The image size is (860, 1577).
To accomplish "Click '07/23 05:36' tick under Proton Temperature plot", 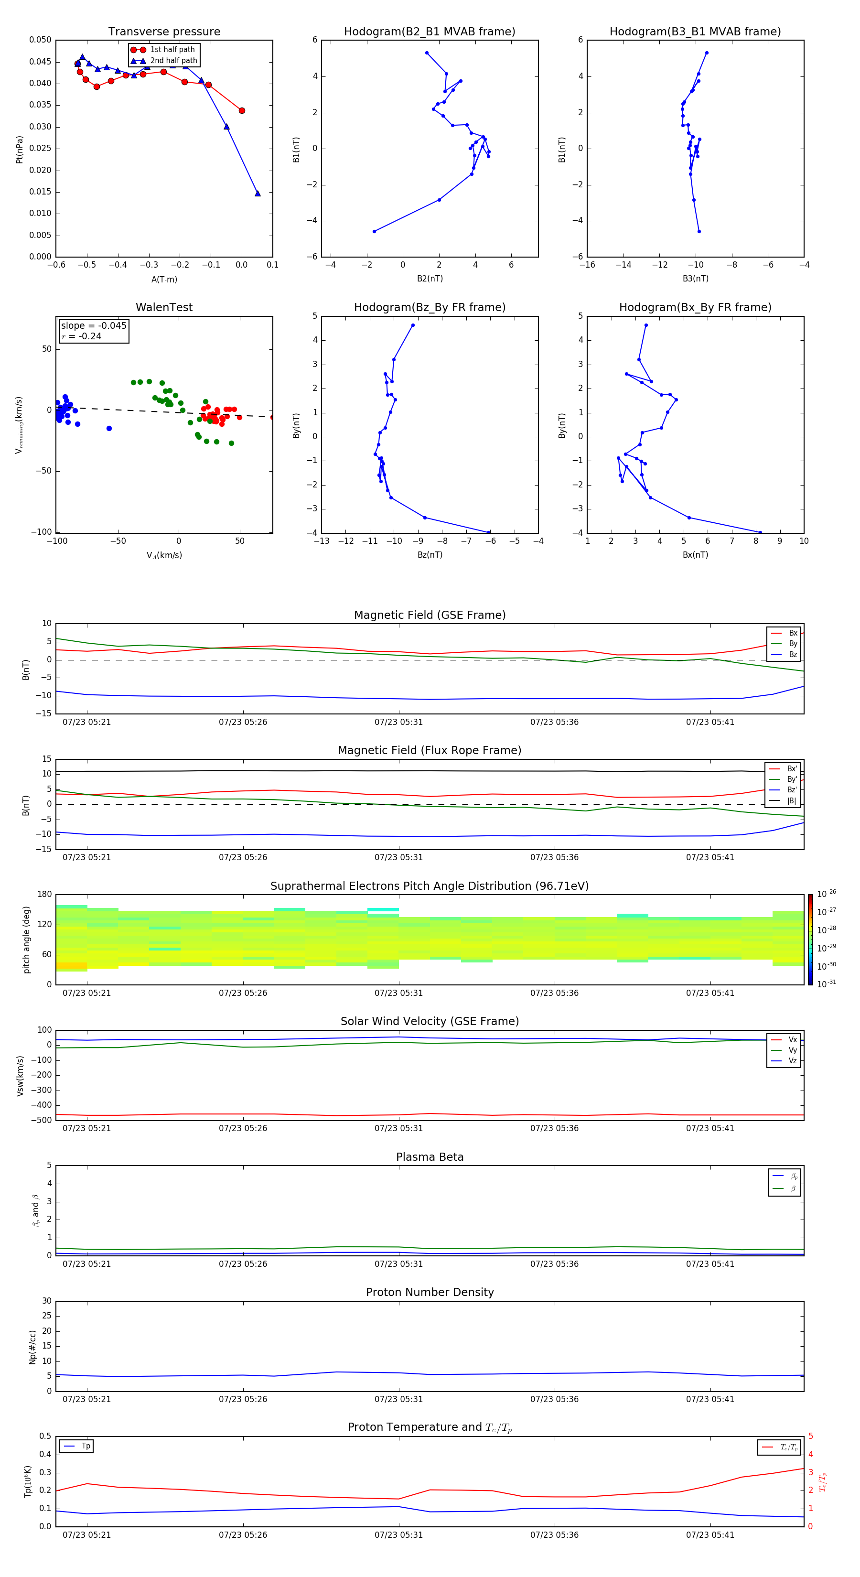I will tap(555, 1535).
